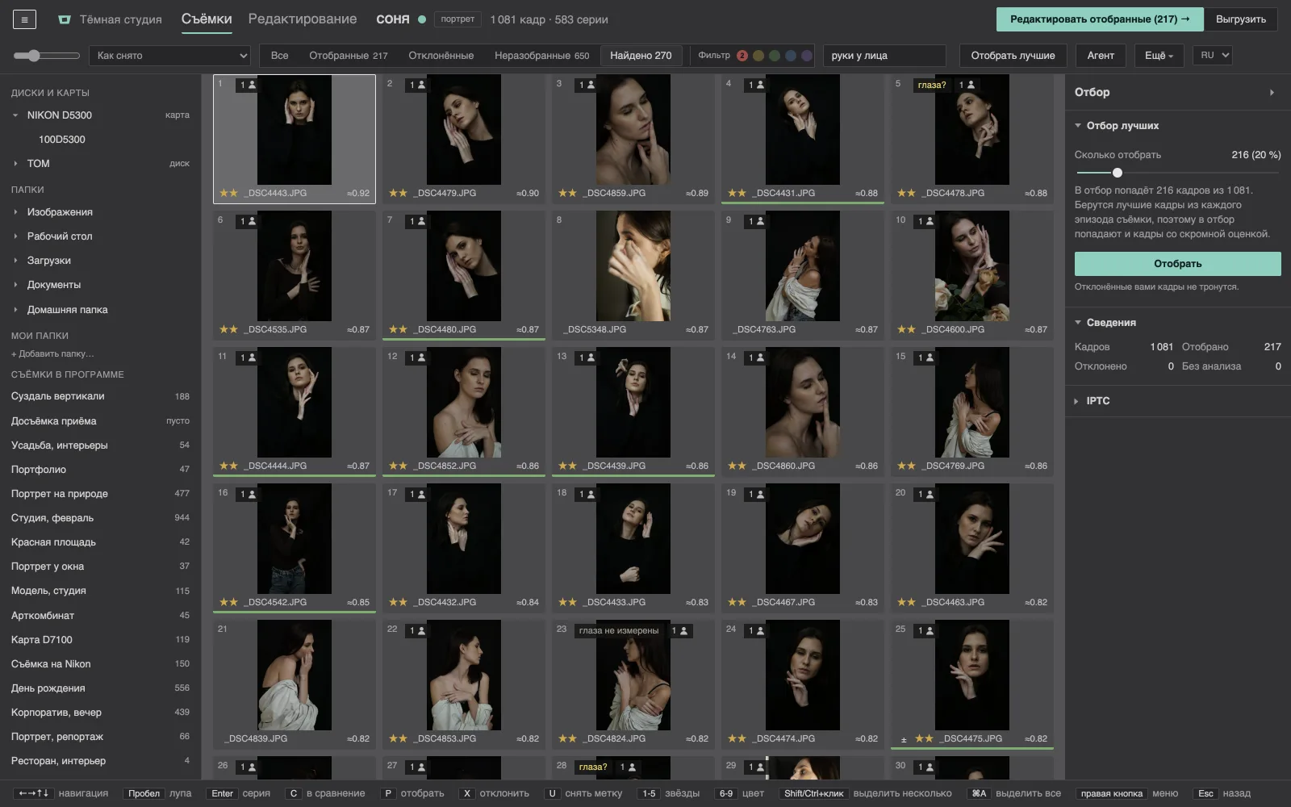
Task: Click star rating of _DSC4467.JPG
Action: point(737,603)
